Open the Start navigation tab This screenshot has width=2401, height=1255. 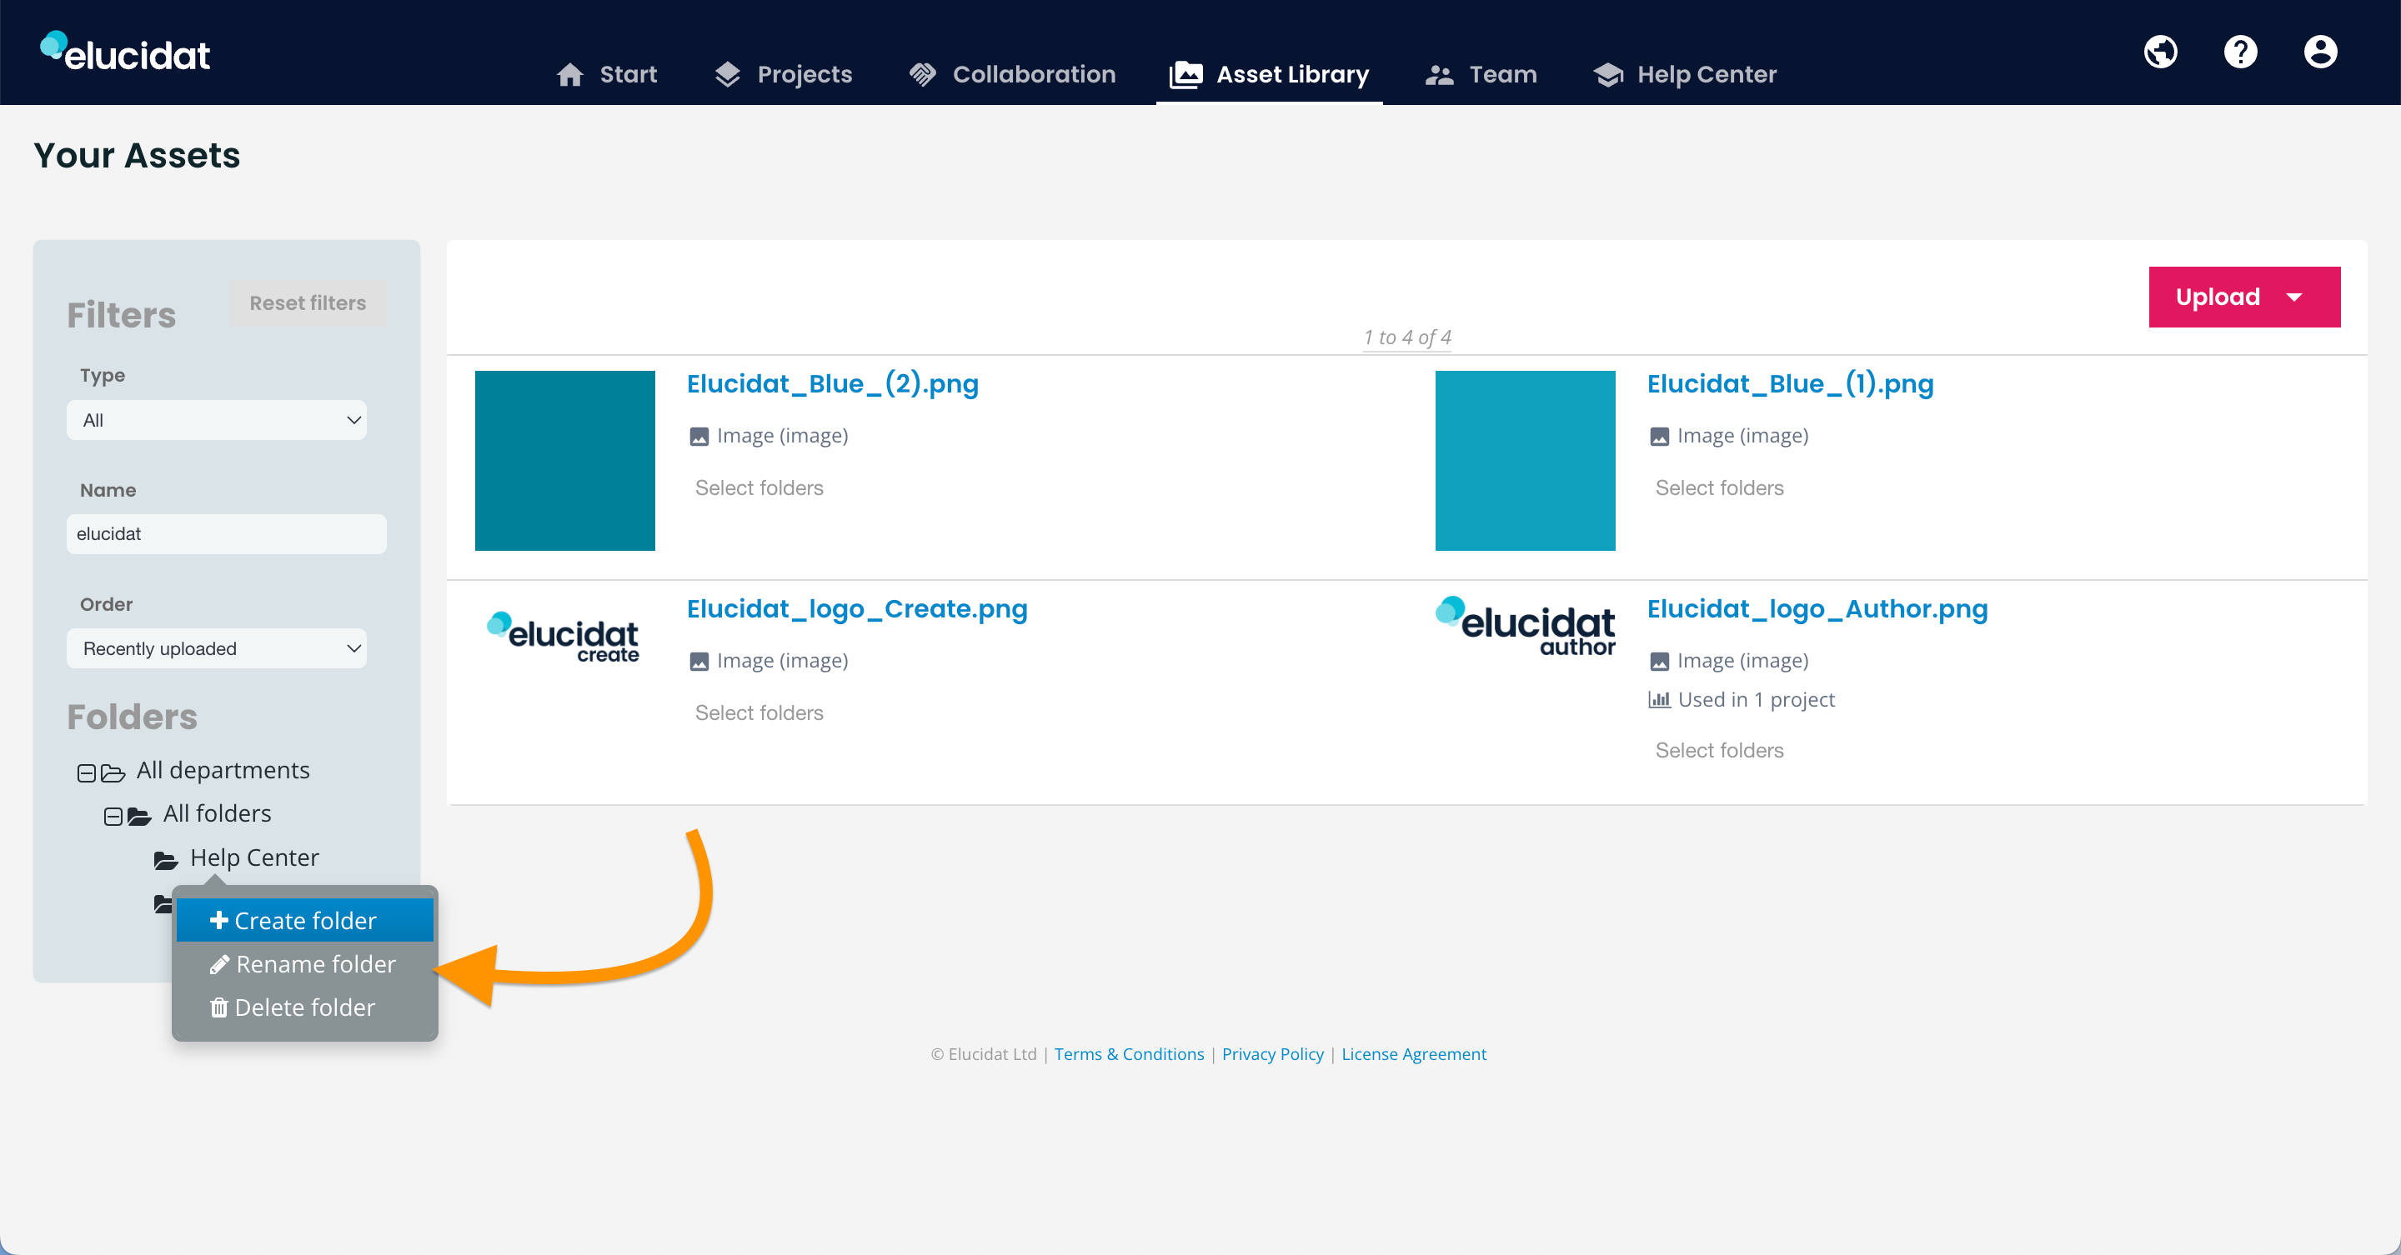(607, 74)
